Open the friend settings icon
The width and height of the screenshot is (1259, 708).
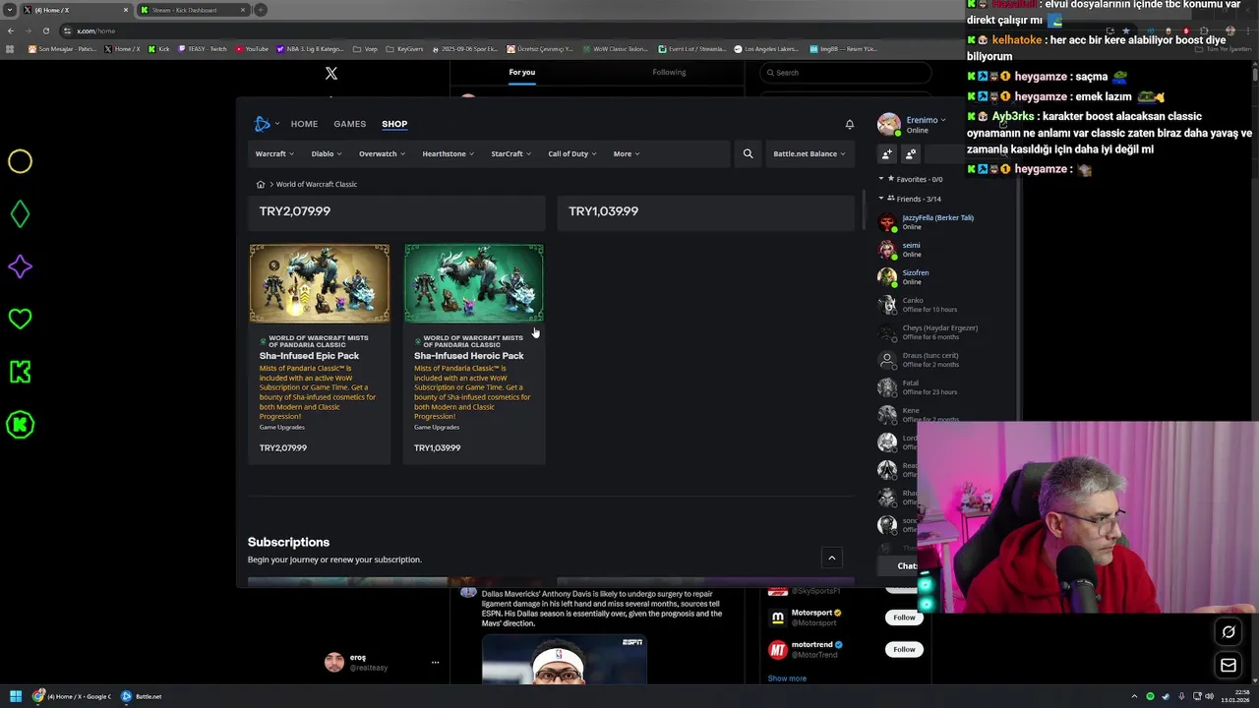pyautogui.click(x=911, y=154)
